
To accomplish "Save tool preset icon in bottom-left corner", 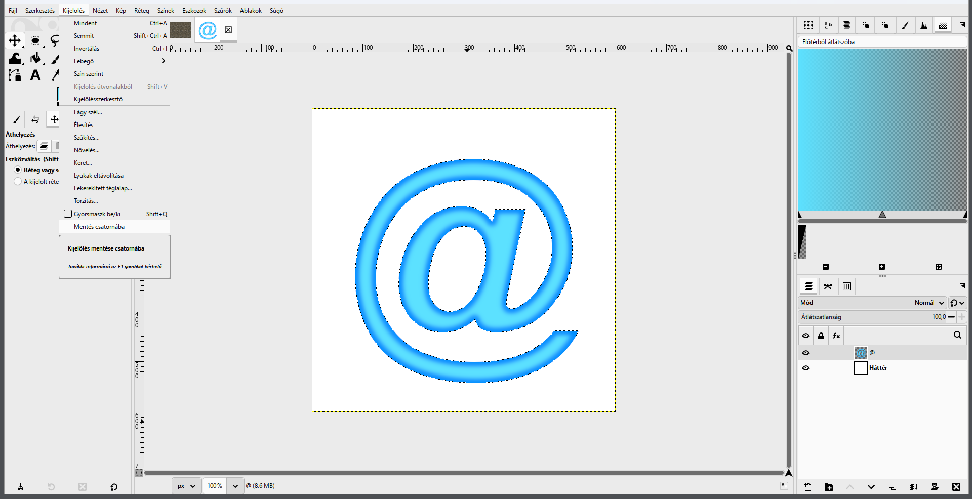I will click(21, 487).
